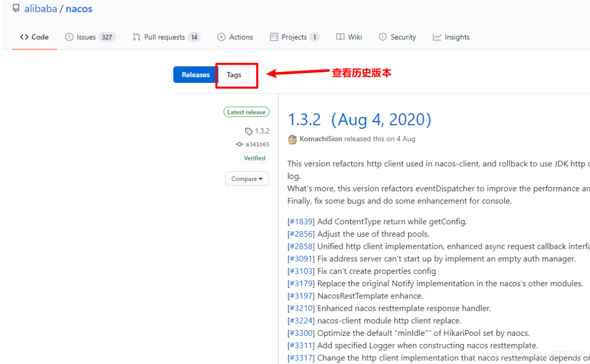Switch to the Tags view
The height and width of the screenshot is (364, 590).
(234, 75)
